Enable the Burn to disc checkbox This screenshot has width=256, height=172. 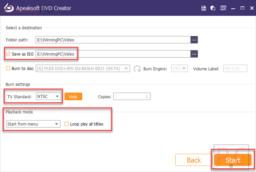(x=8, y=68)
